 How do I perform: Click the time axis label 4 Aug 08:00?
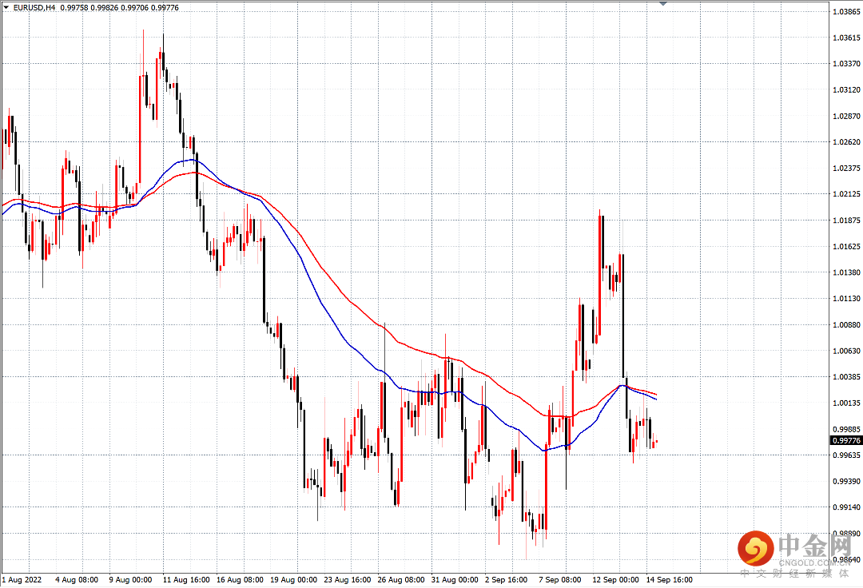[x=77, y=580]
